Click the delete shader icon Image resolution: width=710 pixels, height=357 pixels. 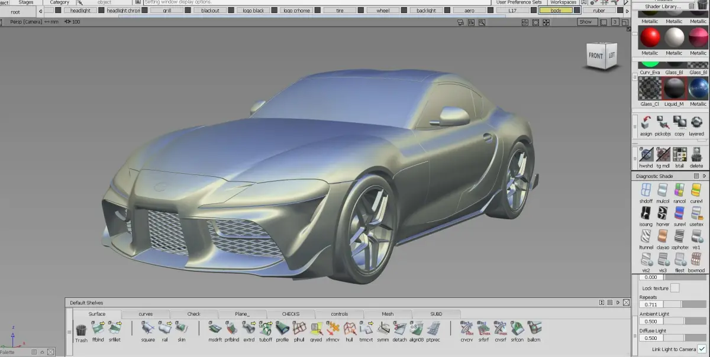coord(696,157)
